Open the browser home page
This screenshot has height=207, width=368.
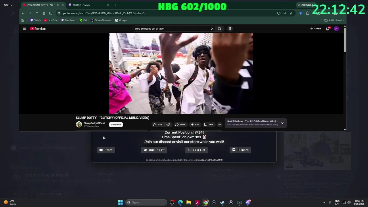(x=44, y=13)
